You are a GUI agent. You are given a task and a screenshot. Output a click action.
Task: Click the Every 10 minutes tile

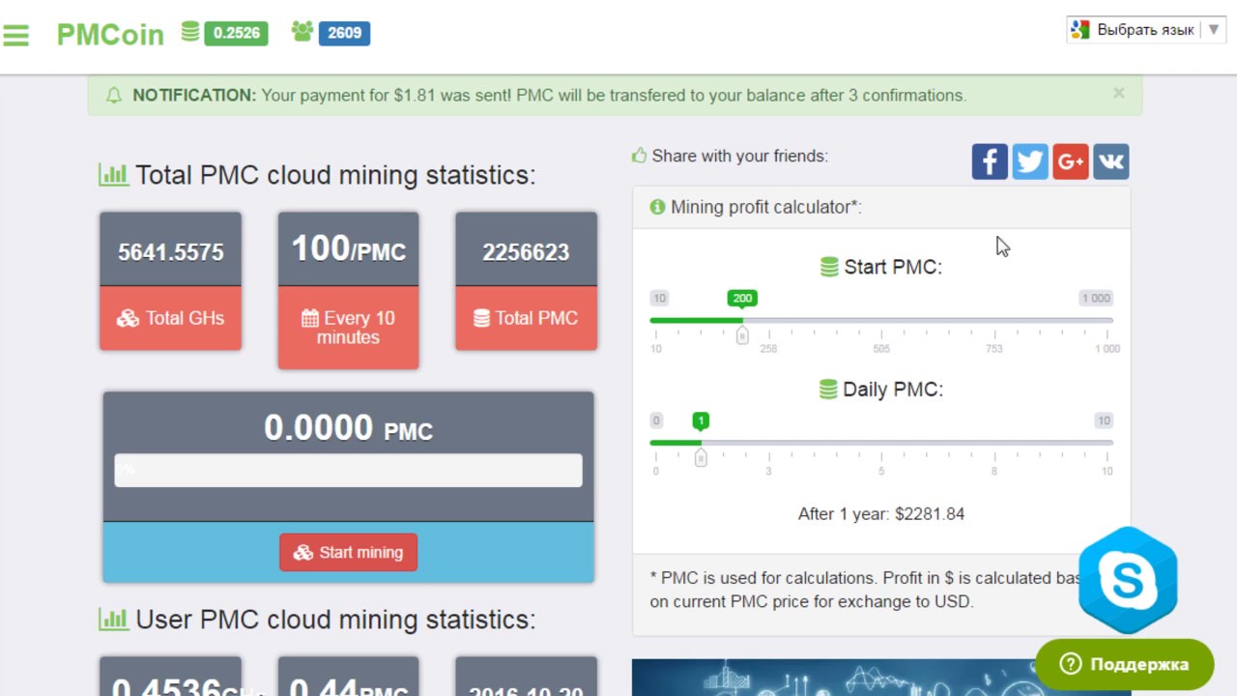[348, 290]
